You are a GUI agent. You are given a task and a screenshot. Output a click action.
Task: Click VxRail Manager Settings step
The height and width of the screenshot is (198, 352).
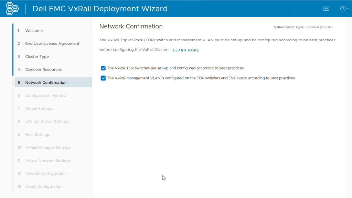(48, 147)
